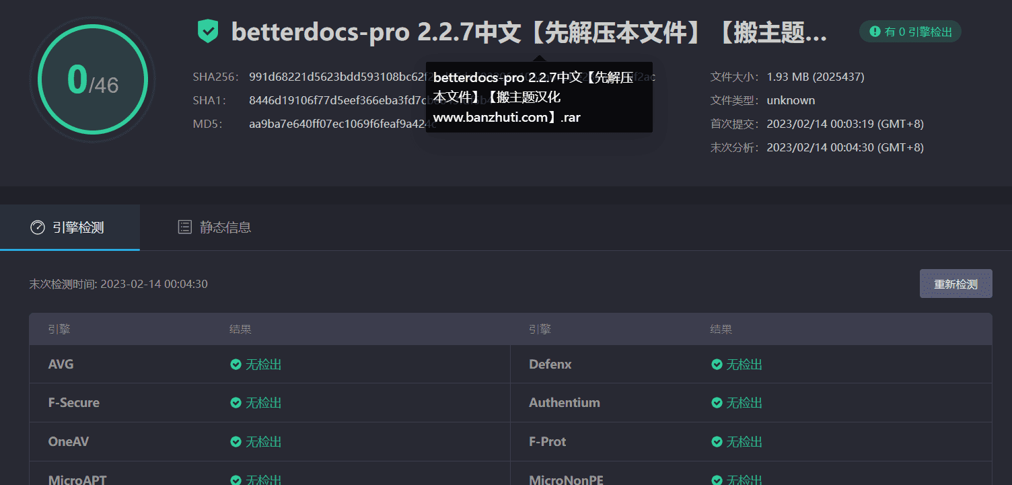Click the list icon on 静态信息 tab

(184, 227)
